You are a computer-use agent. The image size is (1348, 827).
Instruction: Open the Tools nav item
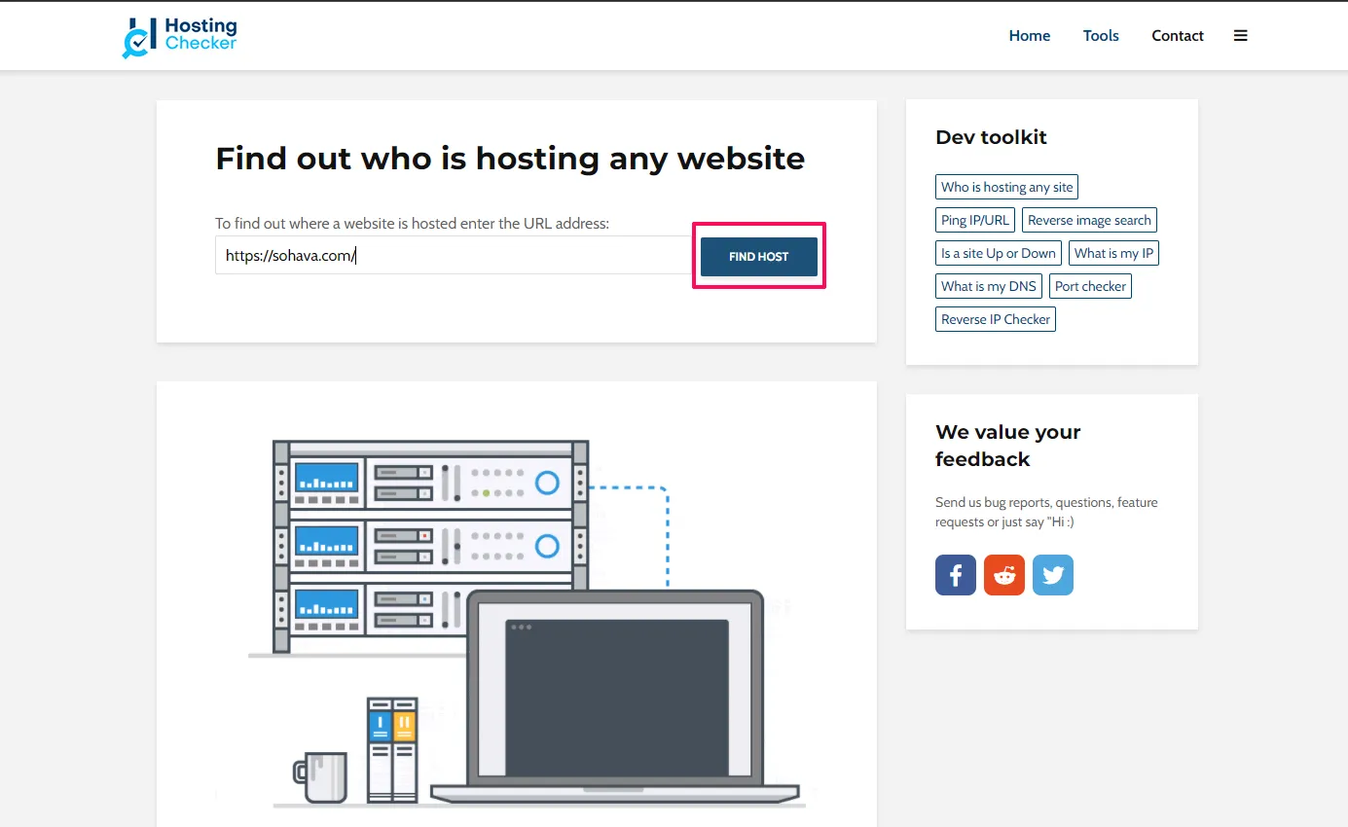point(1101,36)
